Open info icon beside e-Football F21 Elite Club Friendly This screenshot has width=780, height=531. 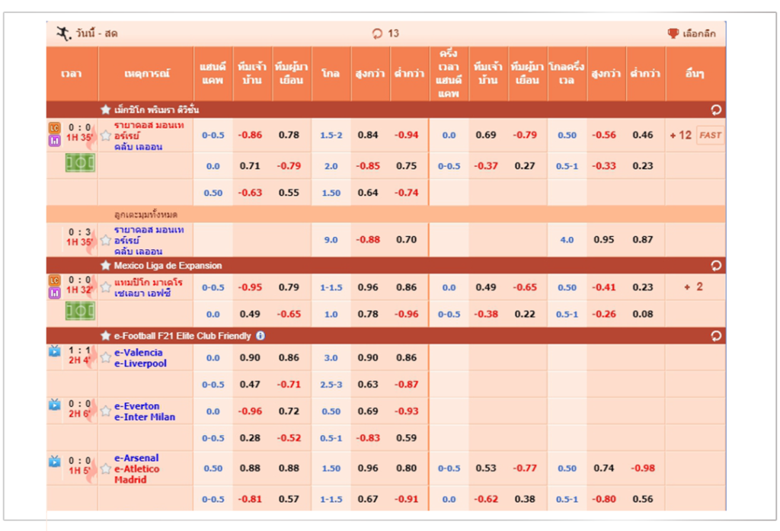261,336
